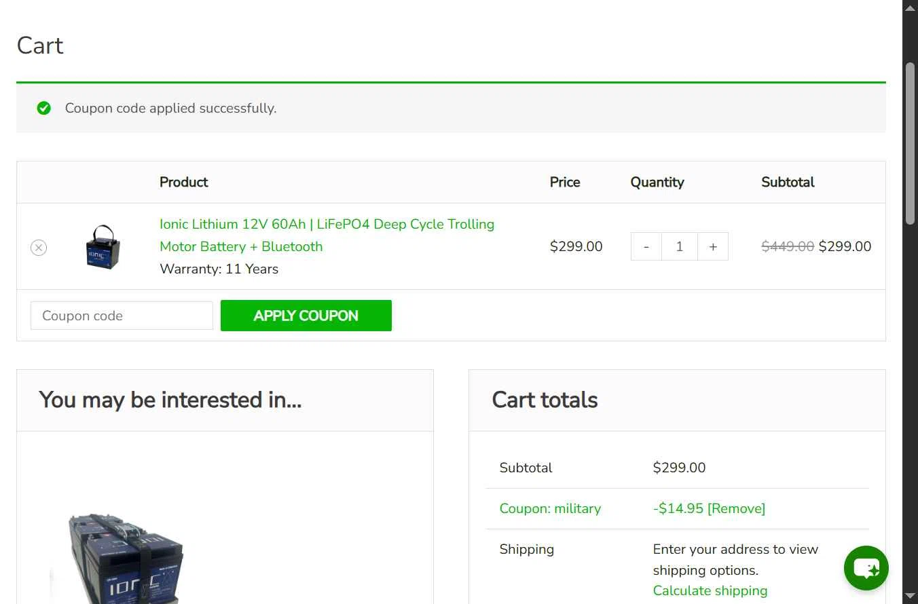Viewport: 918px width, 604px height.
Task: Open the Calculate shipping link
Action: (x=710, y=590)
